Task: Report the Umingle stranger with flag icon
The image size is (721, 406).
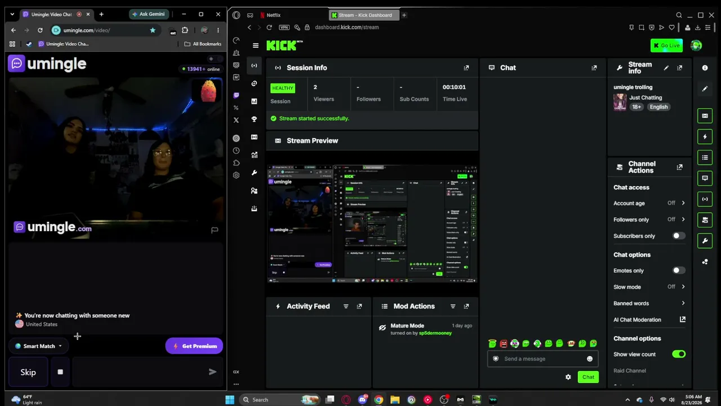Action: 215,230
